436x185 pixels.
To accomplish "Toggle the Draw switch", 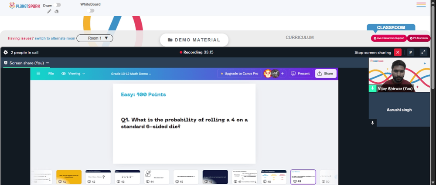I will (x=58, y=5).
